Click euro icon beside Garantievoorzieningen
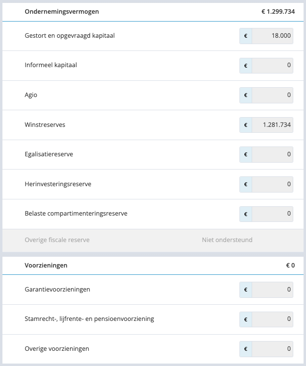Viewport: 306px width, 366px height. [x=246, y=290]
